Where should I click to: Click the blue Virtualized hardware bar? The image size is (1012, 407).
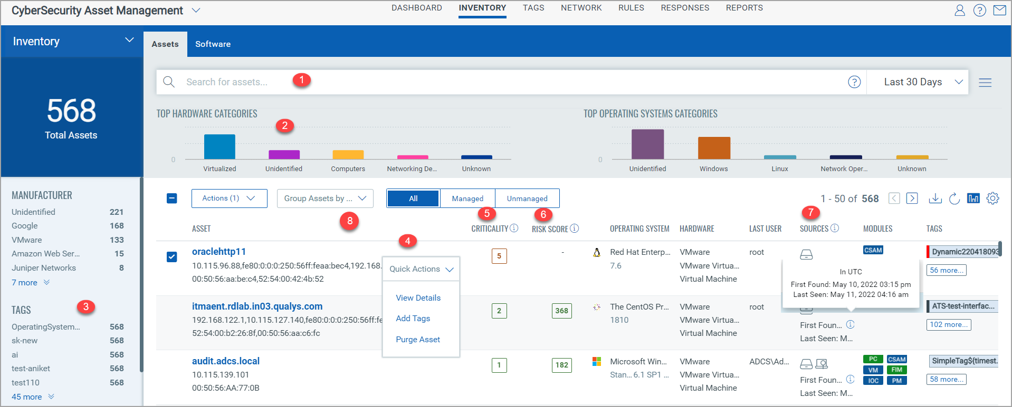[219, 146]
